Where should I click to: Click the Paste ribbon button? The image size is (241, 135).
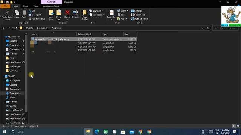[x=24, y=14]
